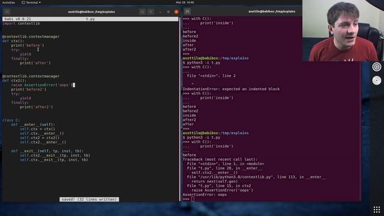Click the print('after2') line
The height and width of the screenshot is (216, 384).
[x=37, y=107]
